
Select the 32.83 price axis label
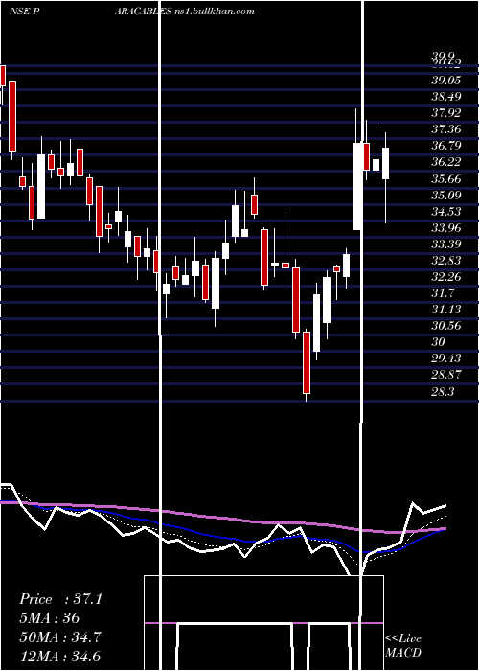pyautogui.click(x=446, y=260)
